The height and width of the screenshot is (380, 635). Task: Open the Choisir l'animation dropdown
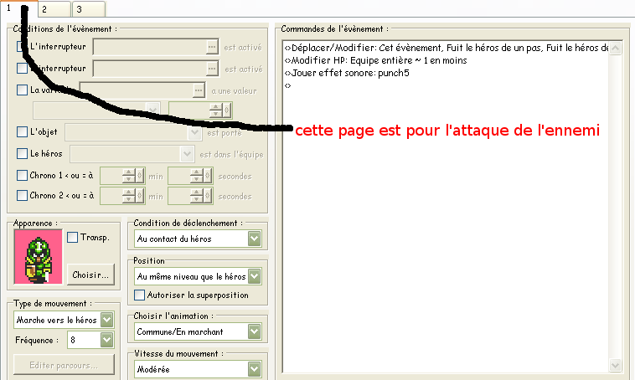[255, 331]
